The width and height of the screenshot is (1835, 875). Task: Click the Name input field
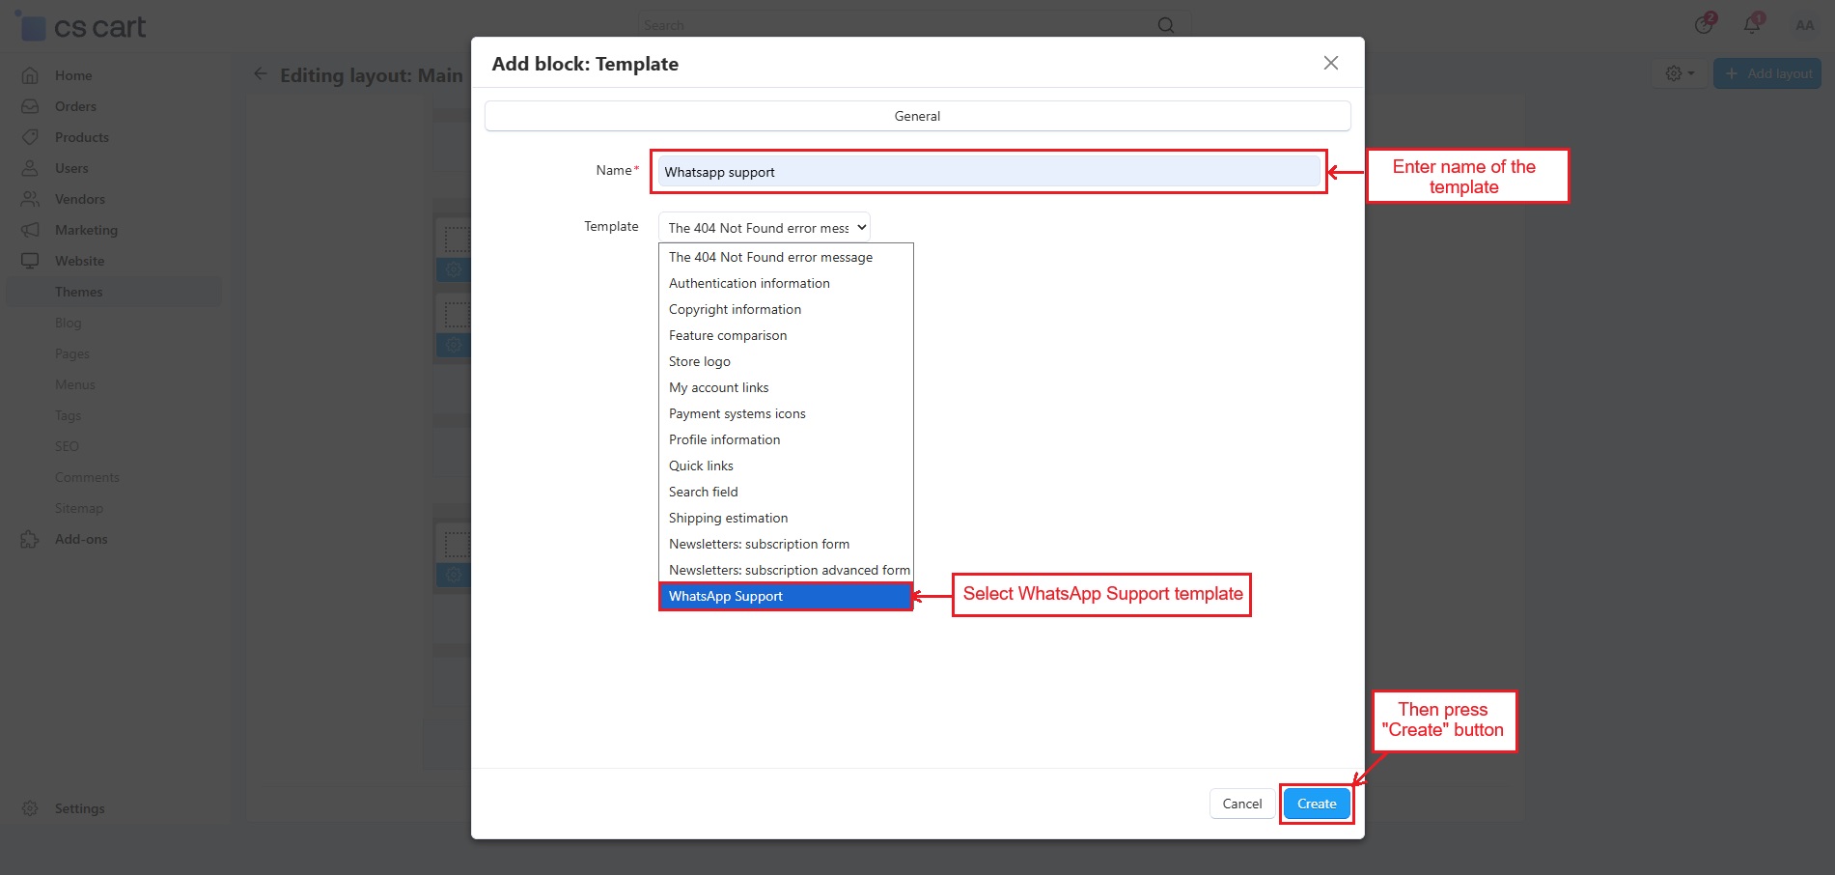pyautogui.click(x=988, y=172)
